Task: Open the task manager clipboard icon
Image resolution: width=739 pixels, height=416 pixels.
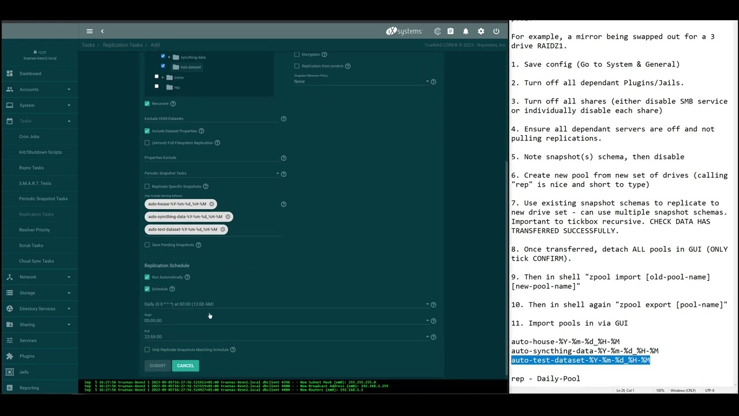Action: [x=451, y=31]
